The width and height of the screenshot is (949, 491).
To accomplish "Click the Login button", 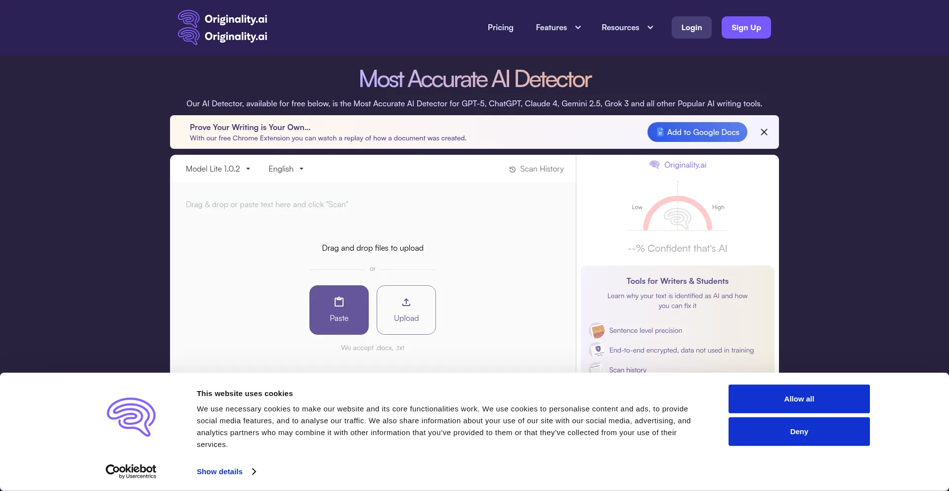I will [691, 28].
